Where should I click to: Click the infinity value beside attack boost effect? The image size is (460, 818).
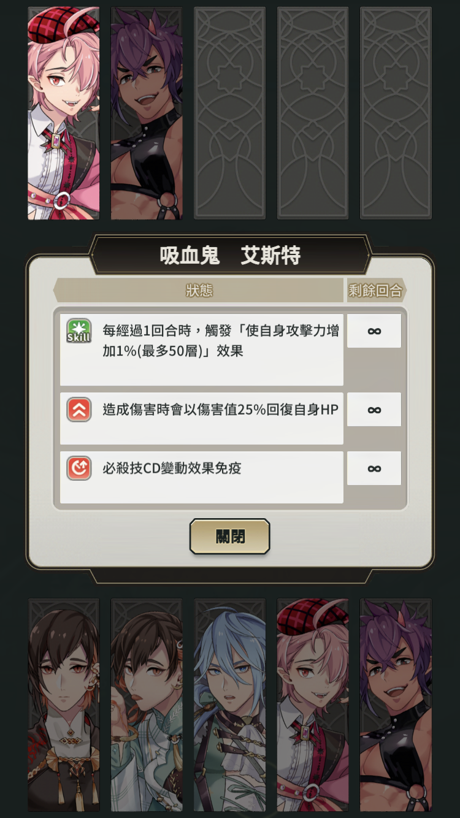374,331
